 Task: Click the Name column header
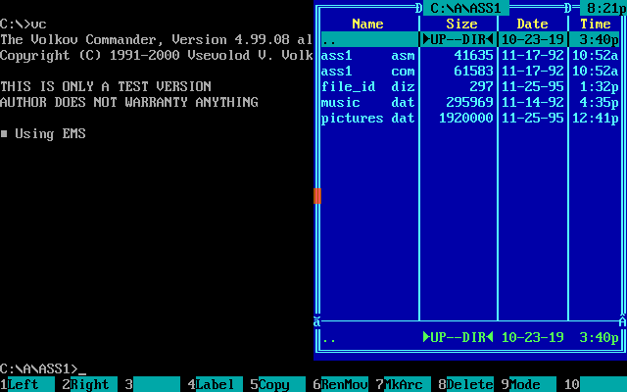(368, 24)
